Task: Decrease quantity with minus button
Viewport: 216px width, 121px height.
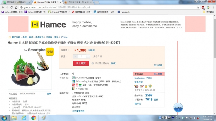Action: 75,56
